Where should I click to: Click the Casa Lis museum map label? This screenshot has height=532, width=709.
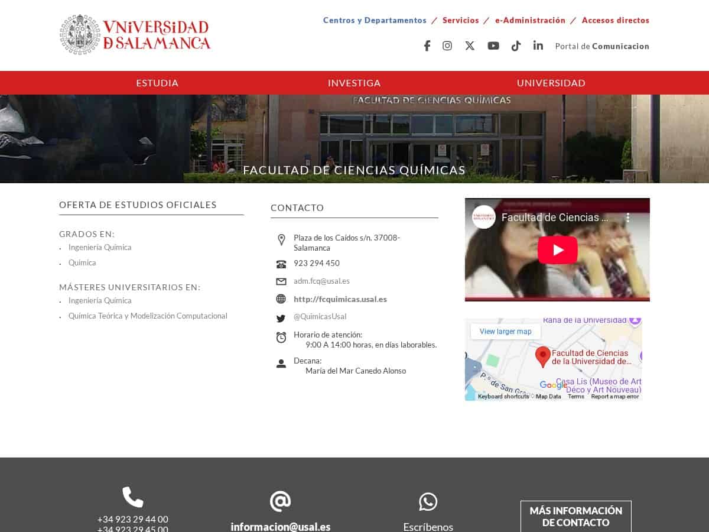599,385
